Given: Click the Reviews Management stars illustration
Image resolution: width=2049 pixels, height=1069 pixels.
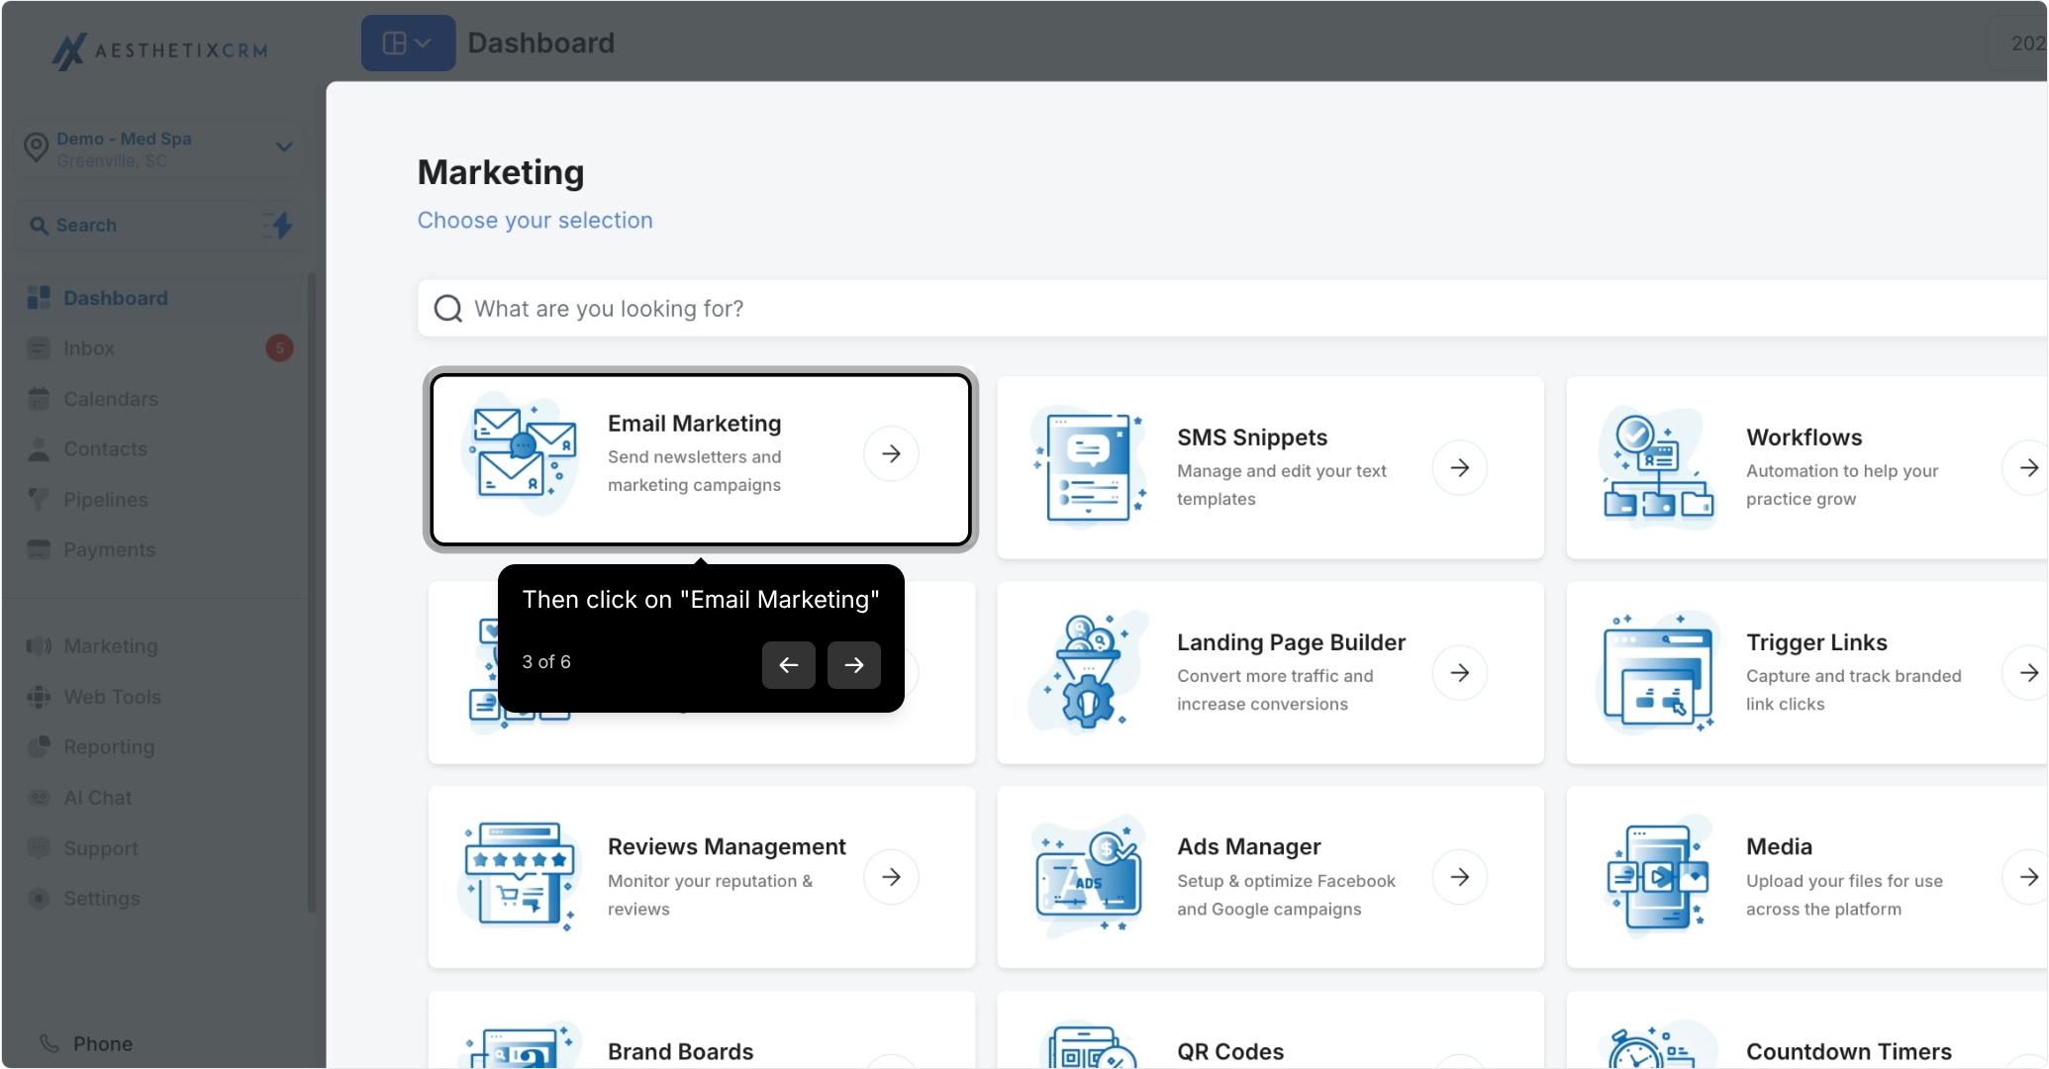Looking at the screenshot, I should [521, 877].
